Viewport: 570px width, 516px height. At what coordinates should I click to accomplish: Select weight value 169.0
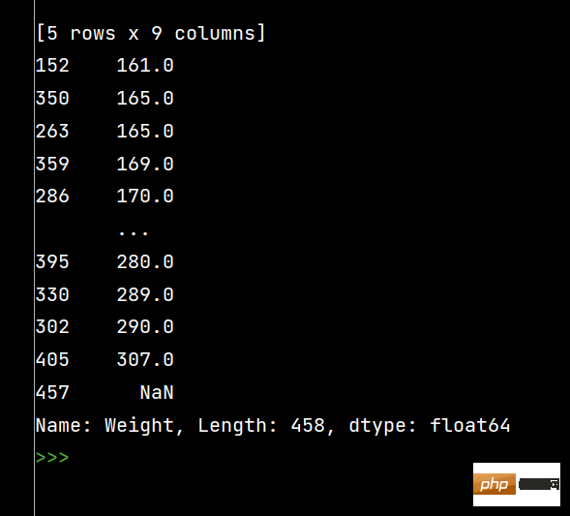tap(145, 164)
